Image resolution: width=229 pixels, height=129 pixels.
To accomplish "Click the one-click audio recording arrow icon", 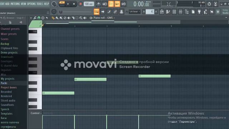I will click(x=211, y=12).
